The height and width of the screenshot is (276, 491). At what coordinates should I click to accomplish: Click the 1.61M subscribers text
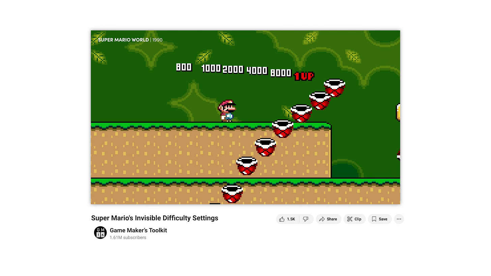click(128, 238)
